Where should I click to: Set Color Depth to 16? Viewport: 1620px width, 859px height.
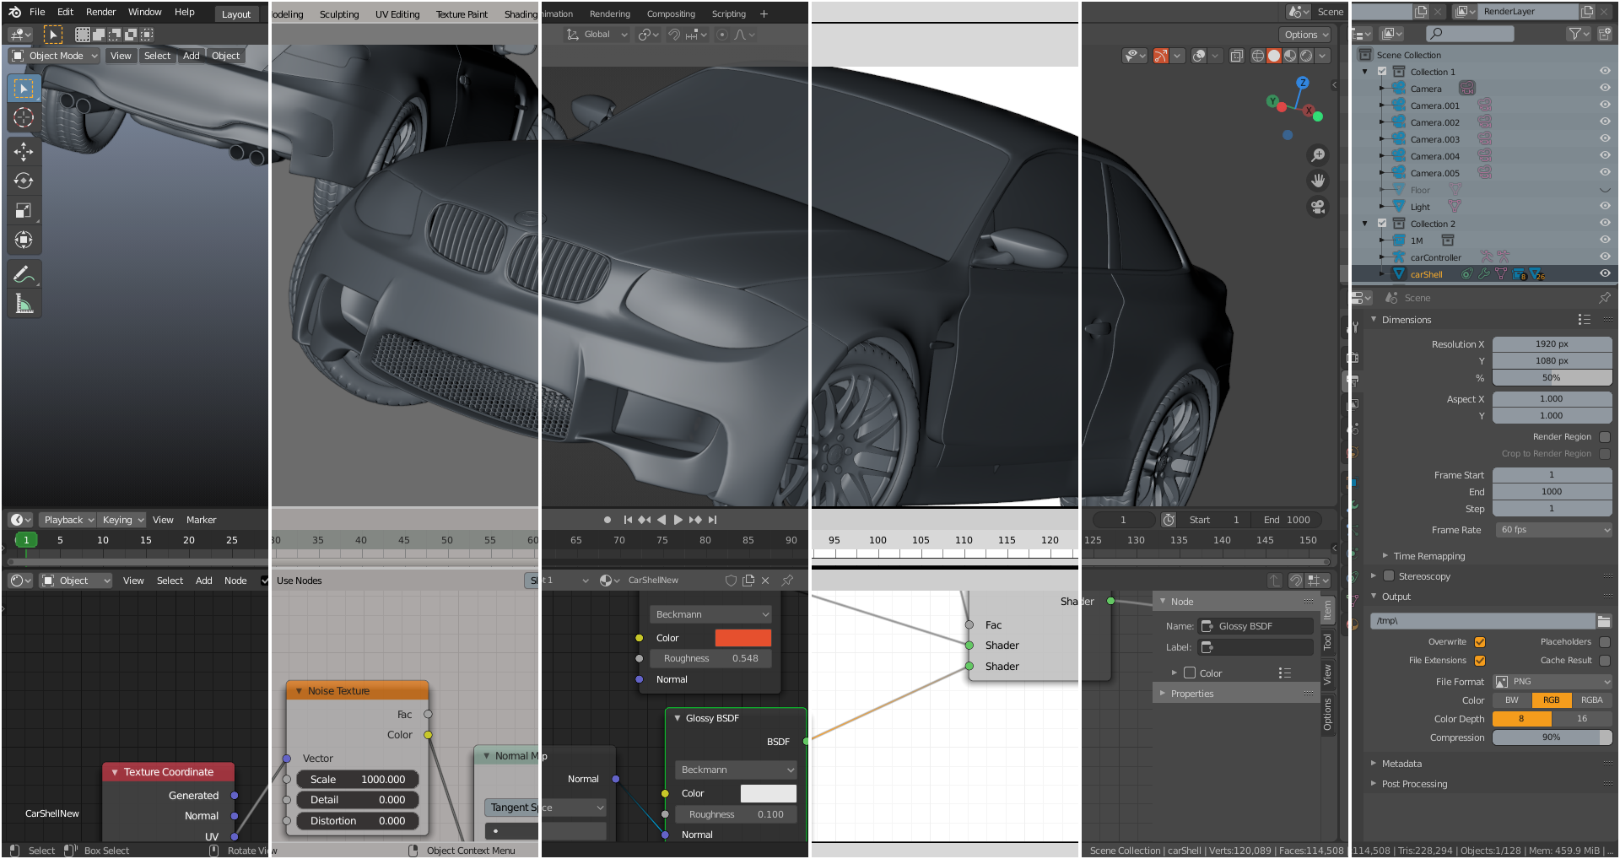pos(1582,719)
